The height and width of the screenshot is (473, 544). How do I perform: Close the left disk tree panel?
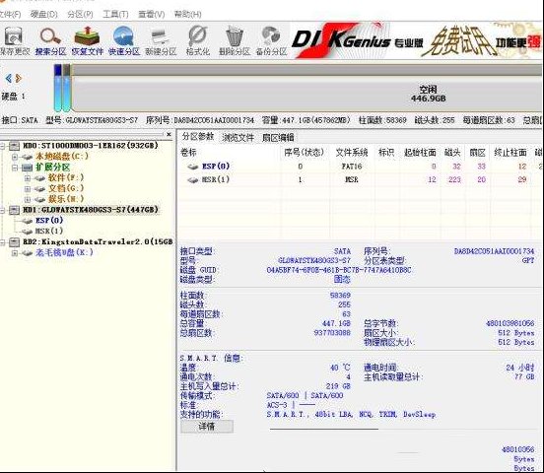[x=169, y=134]
